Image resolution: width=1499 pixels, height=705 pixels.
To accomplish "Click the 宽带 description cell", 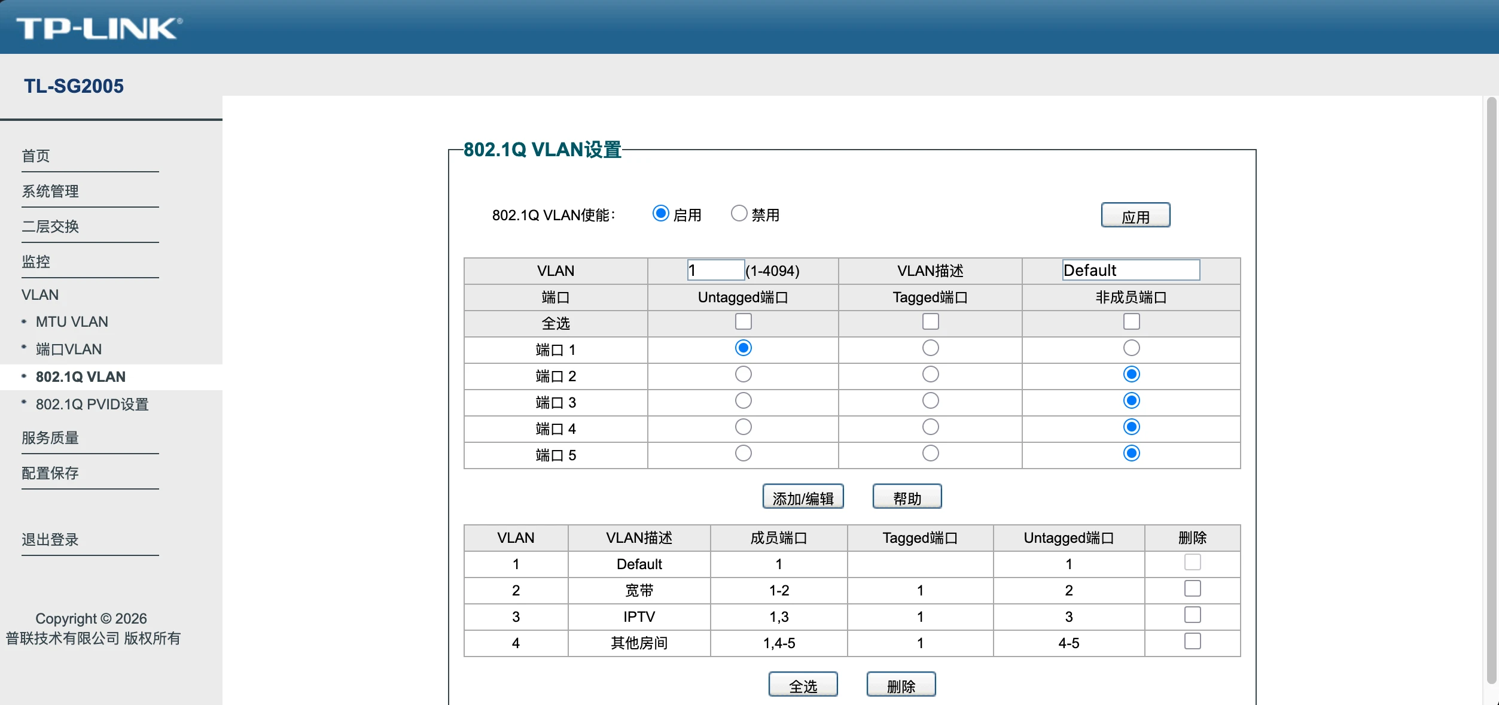I will [x=639, y=591].
